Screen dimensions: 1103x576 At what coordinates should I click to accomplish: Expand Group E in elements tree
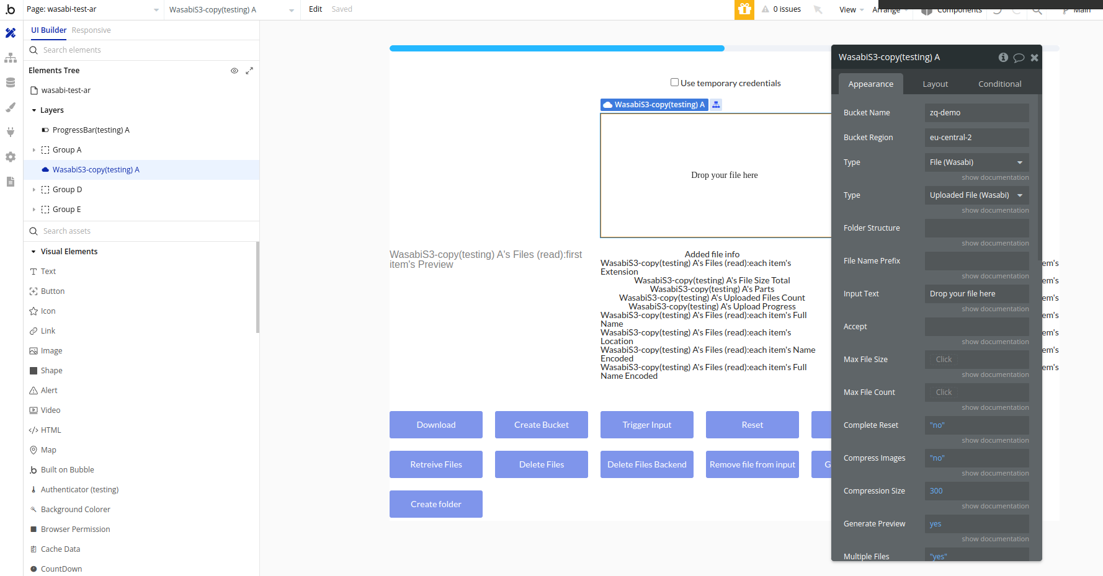(34, 210)
